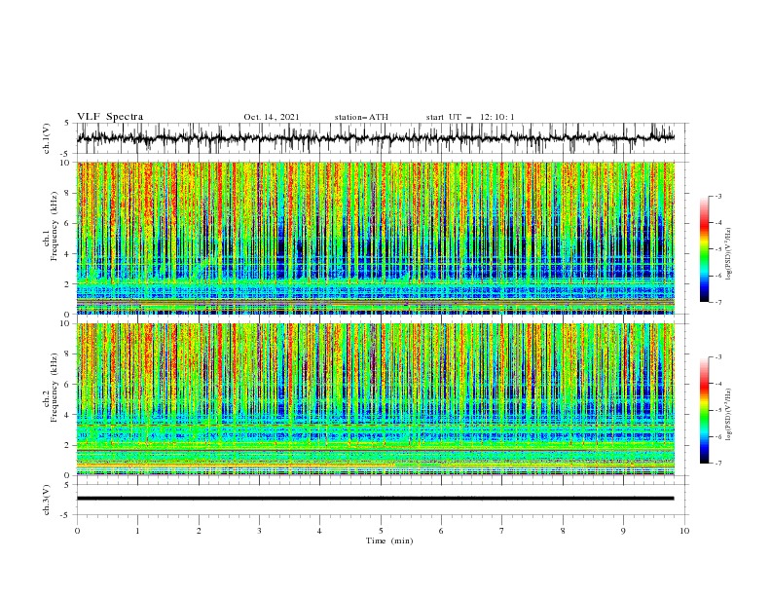Screen dimensions: 771x596
Task: Click the "2" minute tick label
Action: (199, 531)
